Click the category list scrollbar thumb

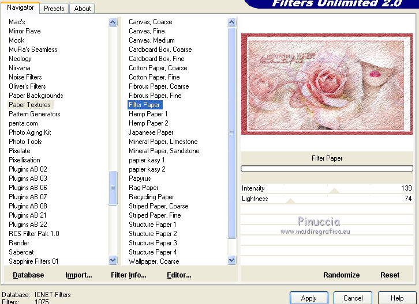[x=113, y=188]
